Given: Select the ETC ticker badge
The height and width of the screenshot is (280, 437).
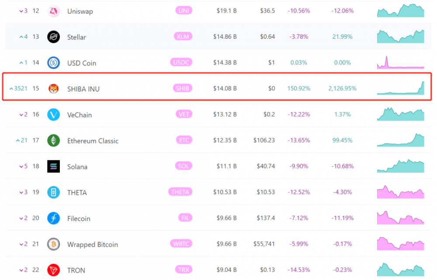Looking at the screenshot, I should (x=183, y=140).
